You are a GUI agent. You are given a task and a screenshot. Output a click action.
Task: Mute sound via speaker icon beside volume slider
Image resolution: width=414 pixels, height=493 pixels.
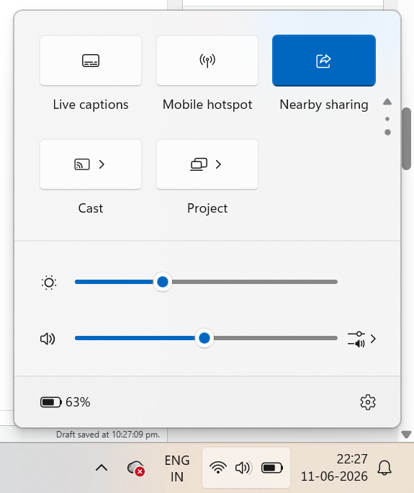click(48, 339)
